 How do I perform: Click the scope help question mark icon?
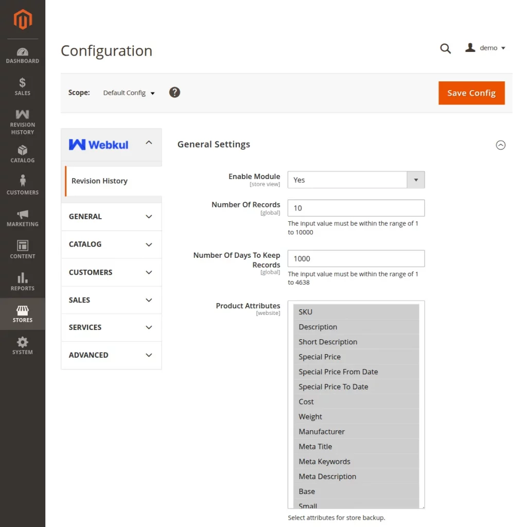[174, 92]
